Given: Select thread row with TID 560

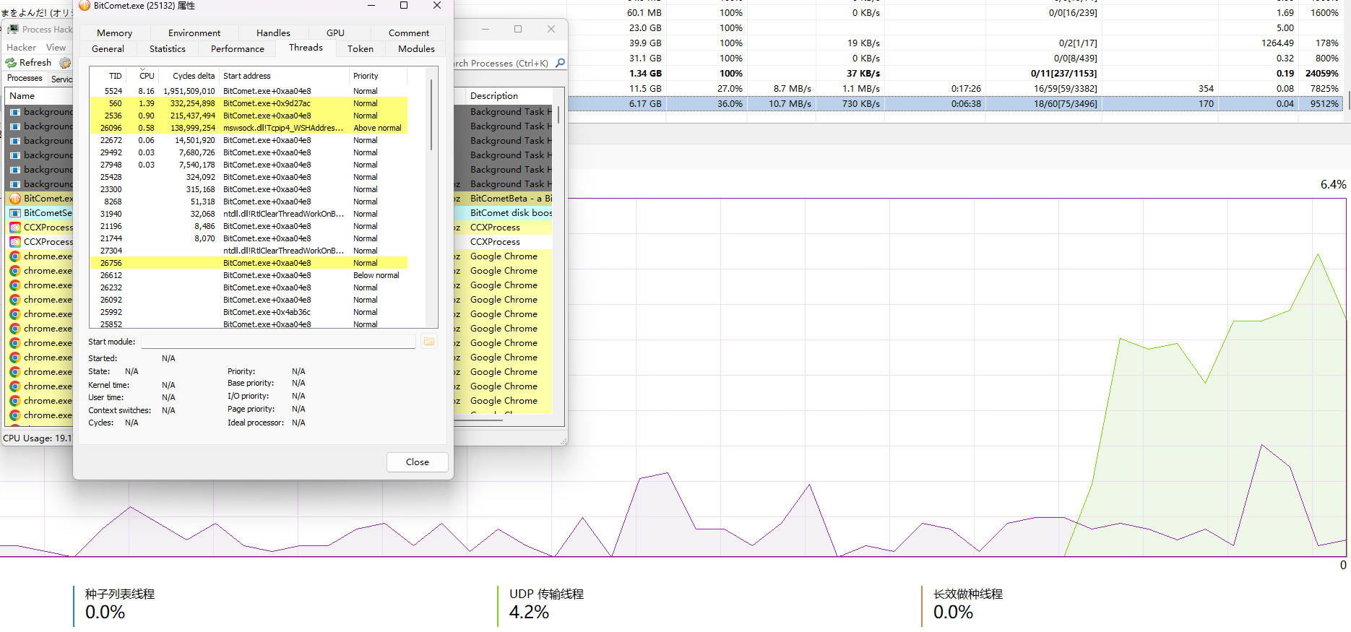Looking at the screenshot, I should [249, 103].
